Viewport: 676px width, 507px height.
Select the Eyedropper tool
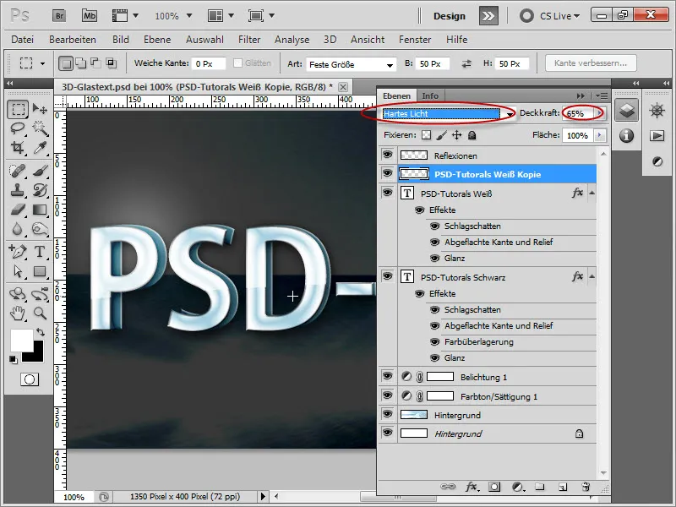[x=40, y=147]
